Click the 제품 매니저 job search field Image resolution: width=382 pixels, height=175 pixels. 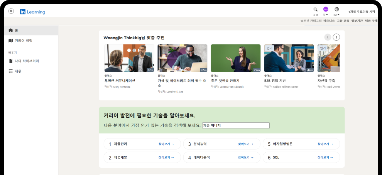236,125
